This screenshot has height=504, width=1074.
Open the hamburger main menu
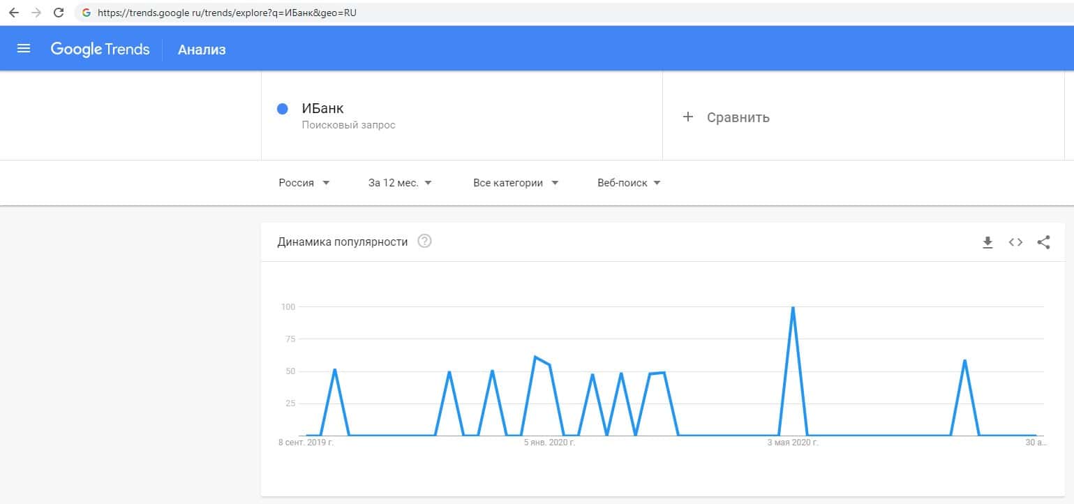click(x=24, y=49)
